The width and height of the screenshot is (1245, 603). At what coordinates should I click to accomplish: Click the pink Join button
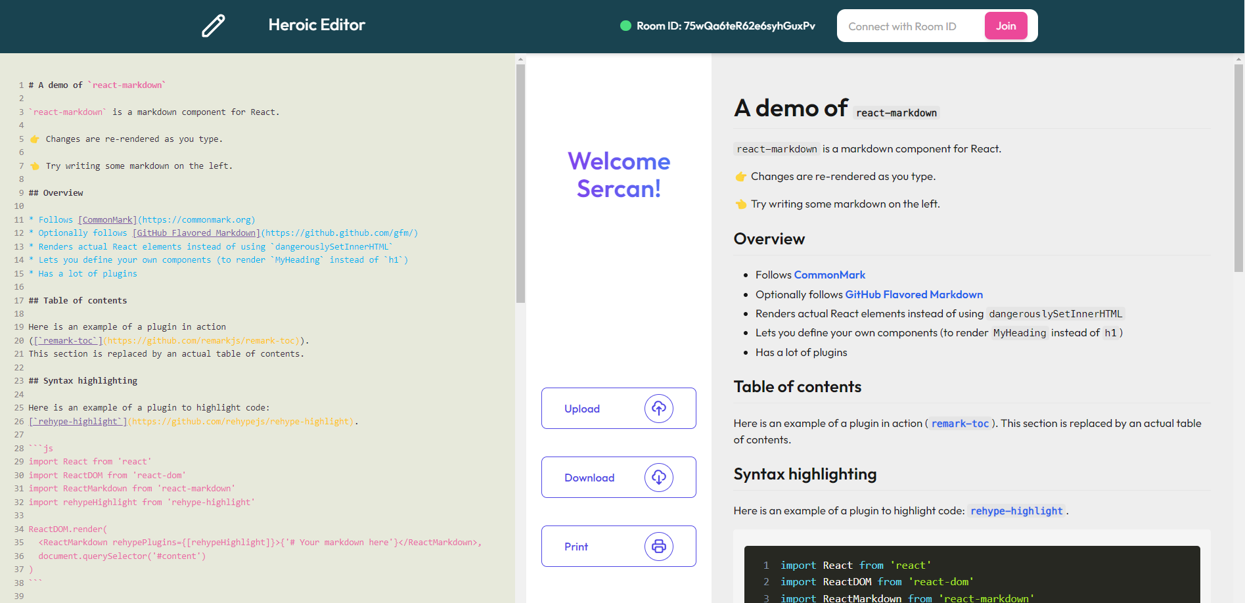tap(1006, 26)
